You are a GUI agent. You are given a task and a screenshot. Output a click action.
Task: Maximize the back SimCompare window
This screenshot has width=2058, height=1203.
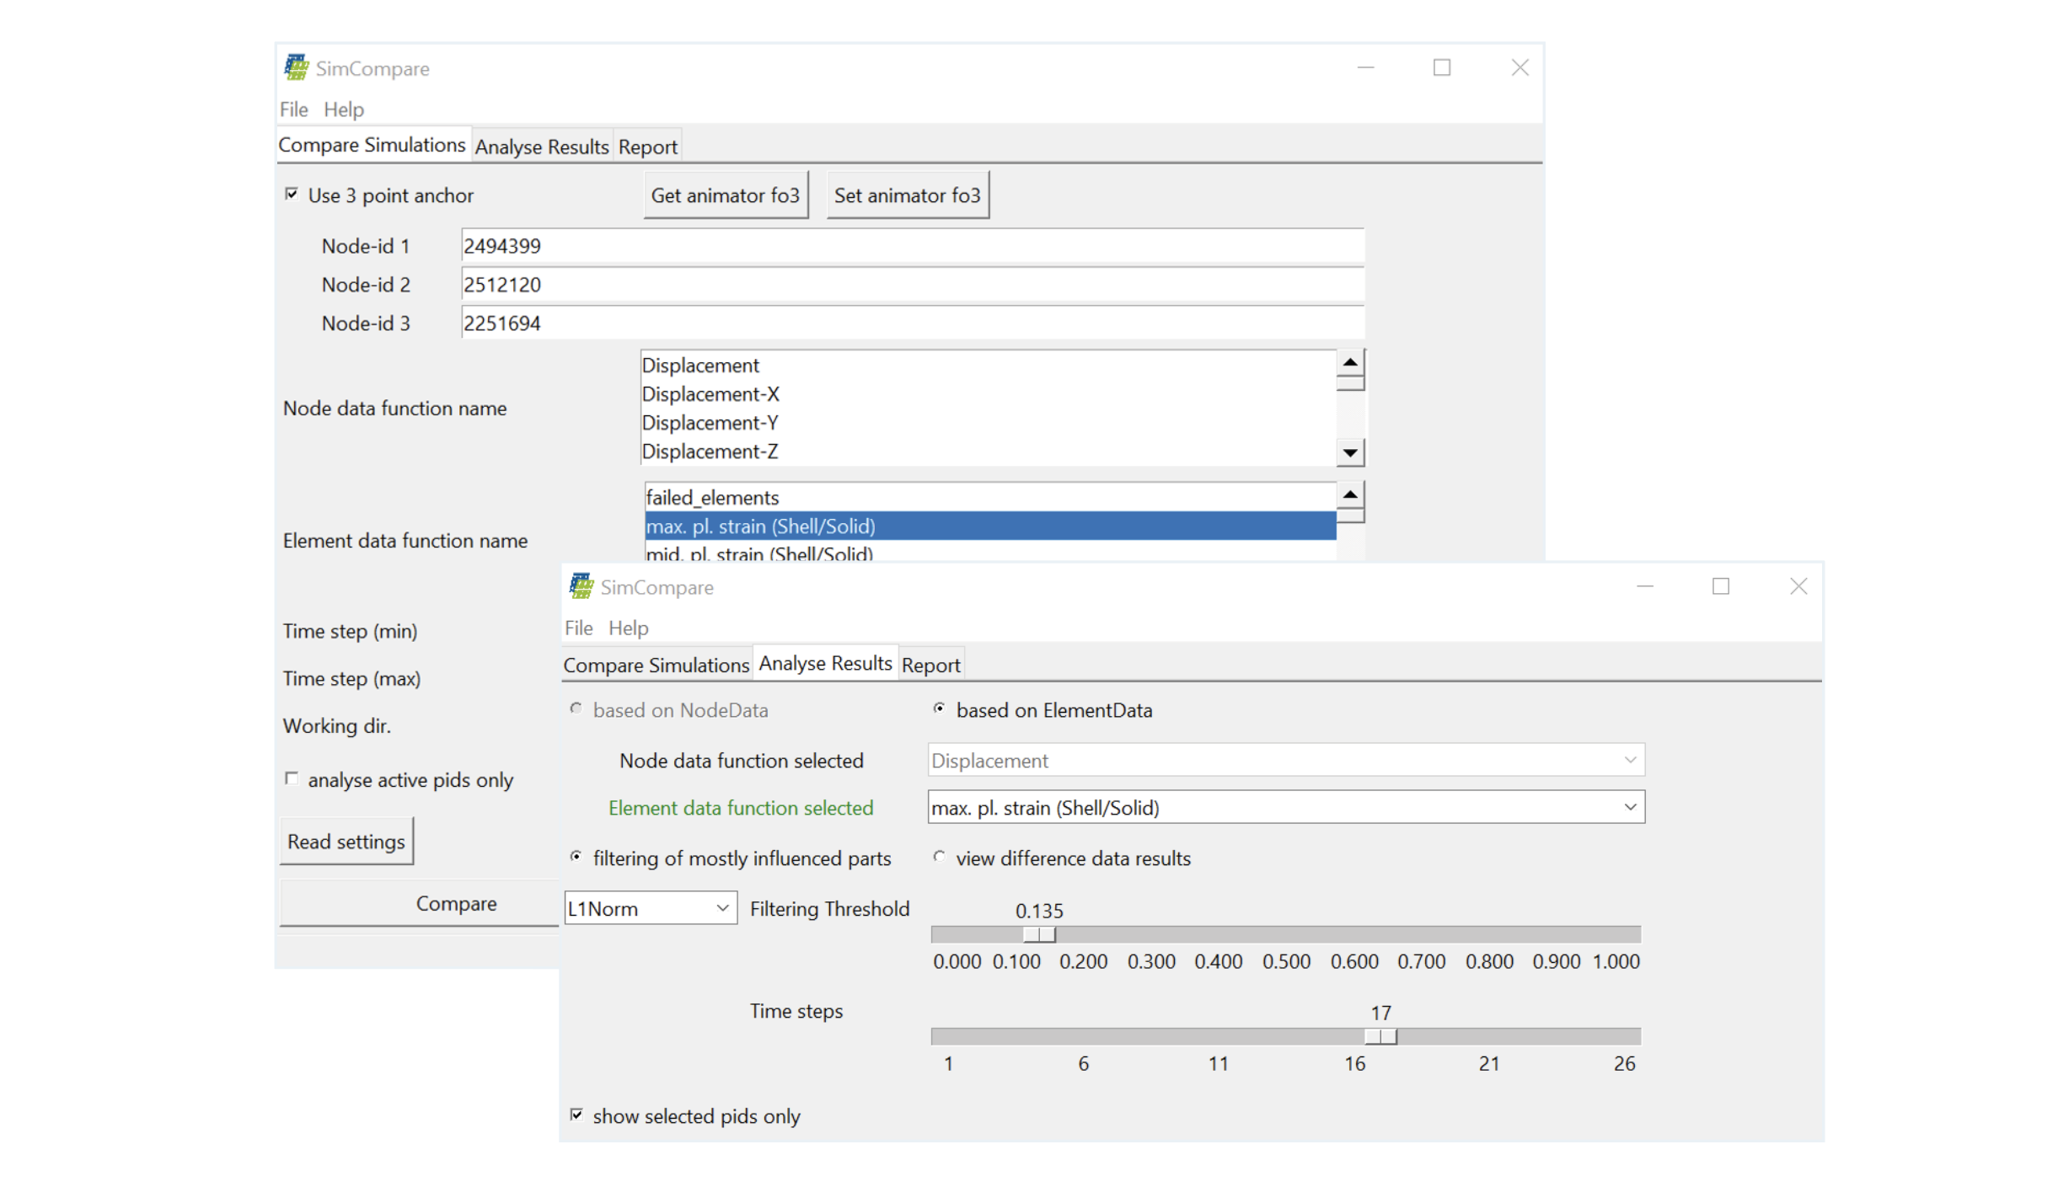coord(1441,67)
